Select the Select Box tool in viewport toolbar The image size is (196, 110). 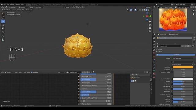click(3, 14)
